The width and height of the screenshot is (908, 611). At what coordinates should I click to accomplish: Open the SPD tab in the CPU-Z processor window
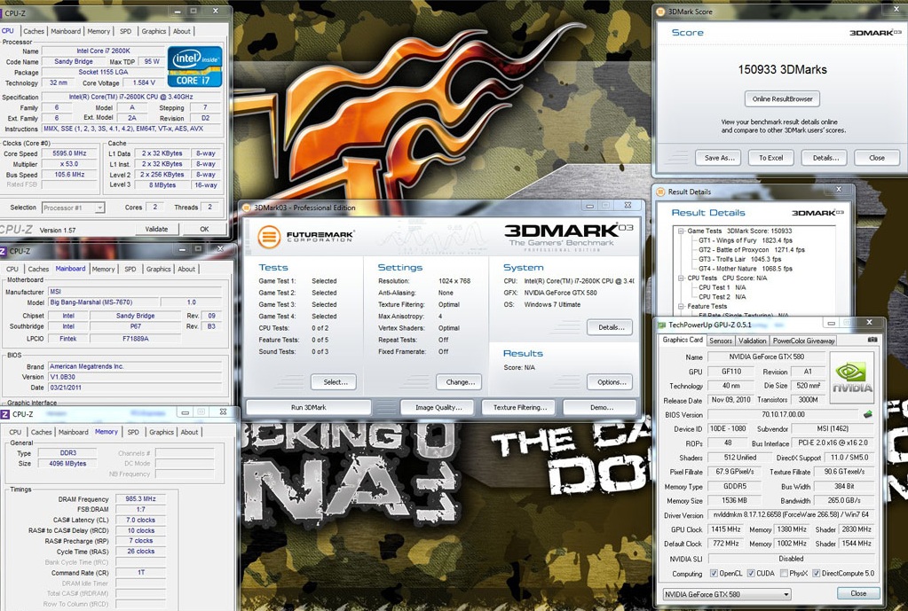126,31
